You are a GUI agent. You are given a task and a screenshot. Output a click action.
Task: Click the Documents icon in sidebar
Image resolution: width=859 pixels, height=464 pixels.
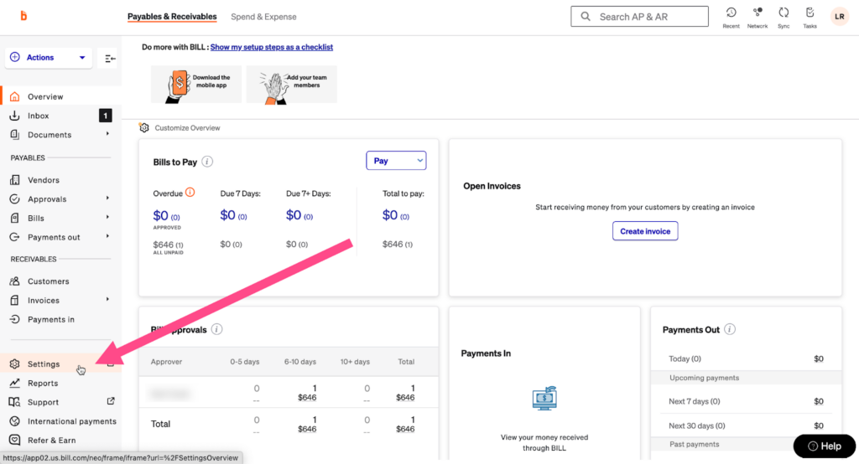coord(15,135)
